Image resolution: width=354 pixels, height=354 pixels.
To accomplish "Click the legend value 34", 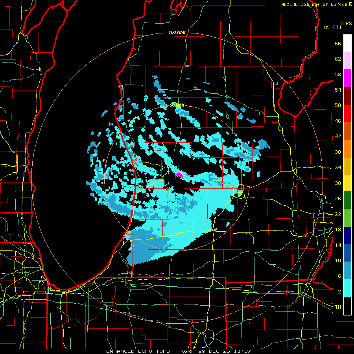I will point(338,168).
